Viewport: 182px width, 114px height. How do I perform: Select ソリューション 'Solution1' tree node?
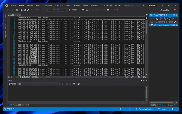click(x=163, y=25)
